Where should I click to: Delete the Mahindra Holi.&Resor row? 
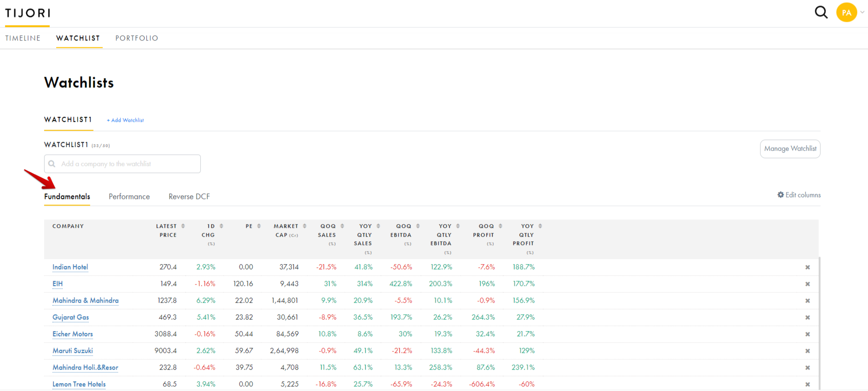point(808,368)
